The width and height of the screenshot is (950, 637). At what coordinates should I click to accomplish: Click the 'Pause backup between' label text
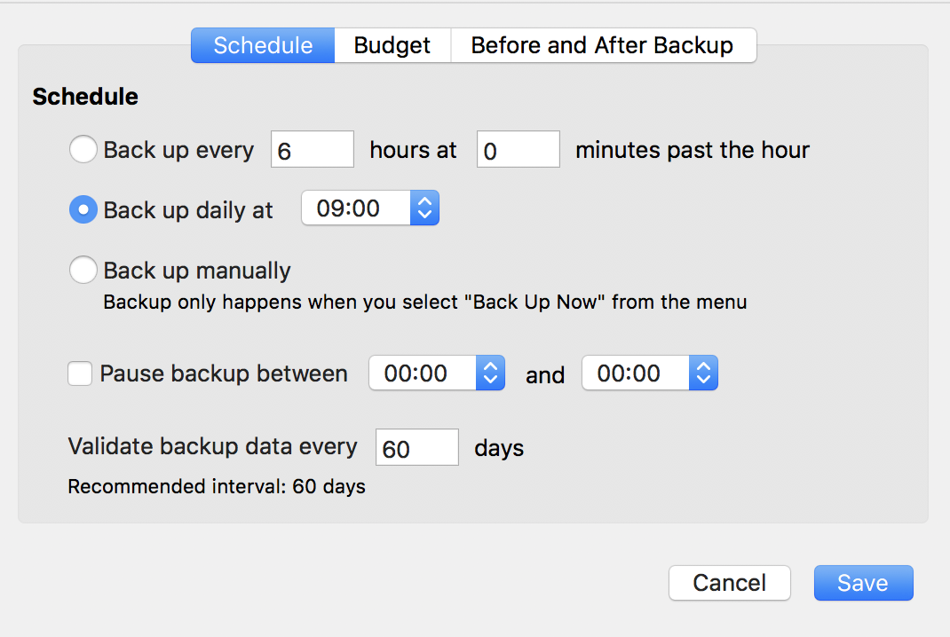(x=224, y=374)
